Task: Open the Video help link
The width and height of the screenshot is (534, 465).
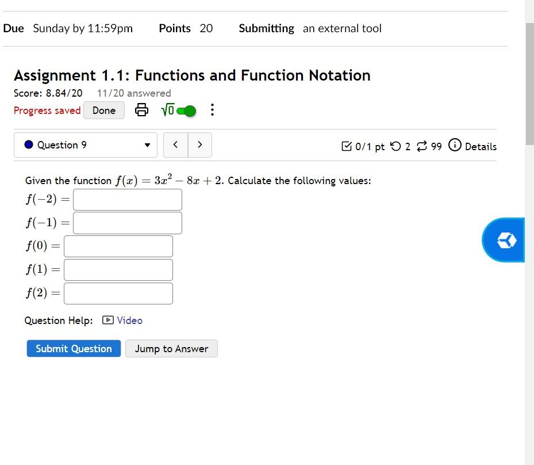Action: tap(129, 321)
